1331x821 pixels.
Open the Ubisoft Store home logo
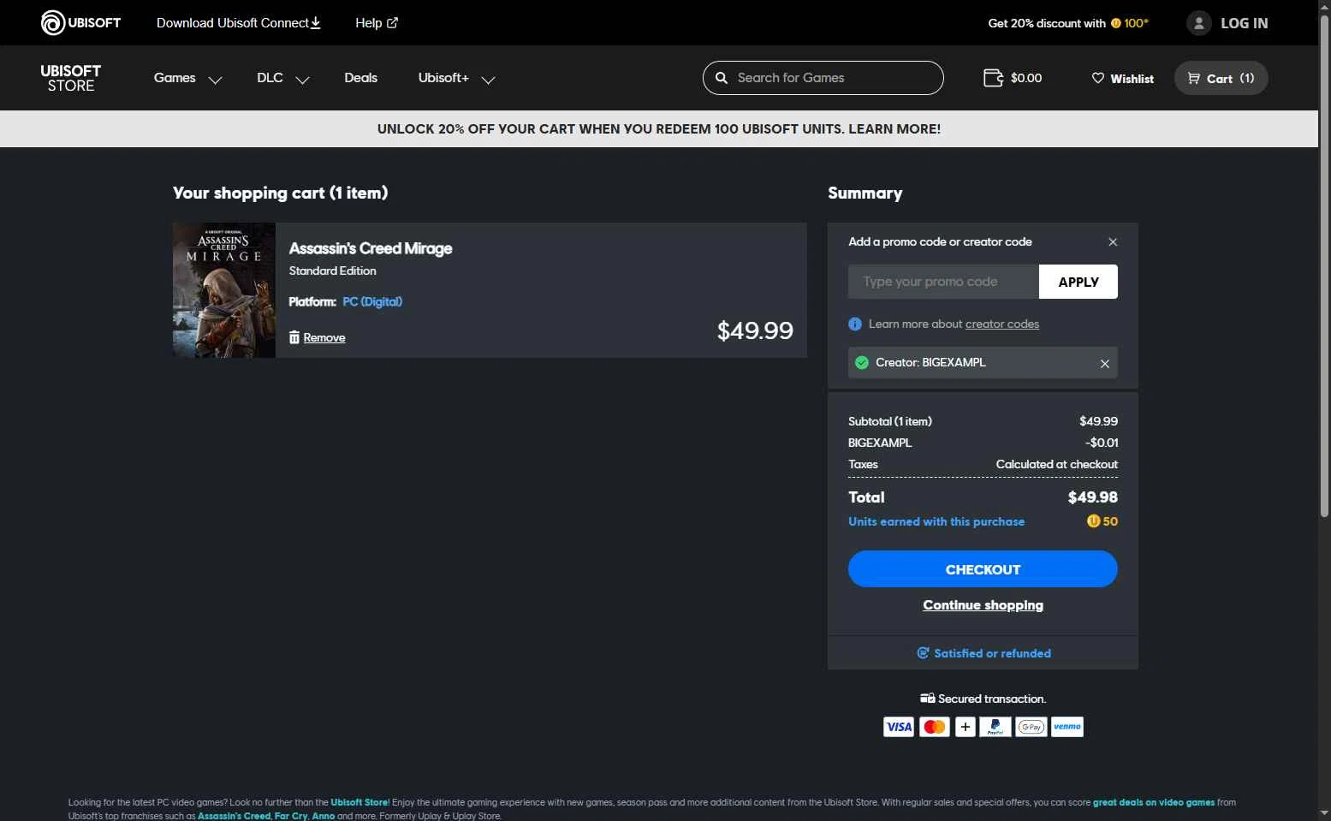[71, 78]
